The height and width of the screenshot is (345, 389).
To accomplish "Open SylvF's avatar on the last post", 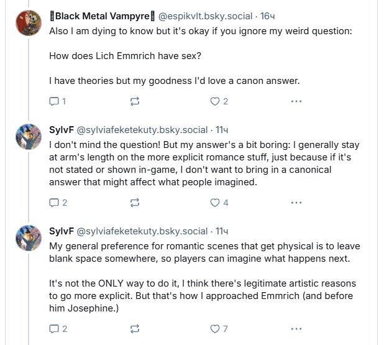I will pyautogui.click(x=29, y=239).
